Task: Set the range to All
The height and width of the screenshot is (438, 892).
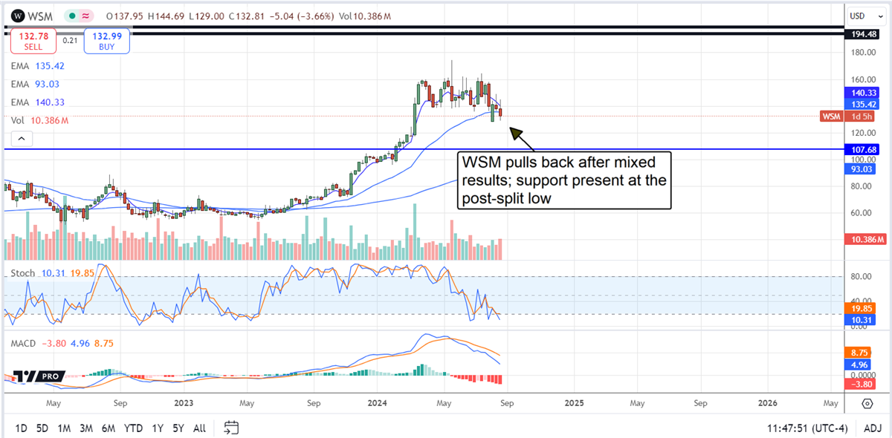Action: click(x=199, y=428)
